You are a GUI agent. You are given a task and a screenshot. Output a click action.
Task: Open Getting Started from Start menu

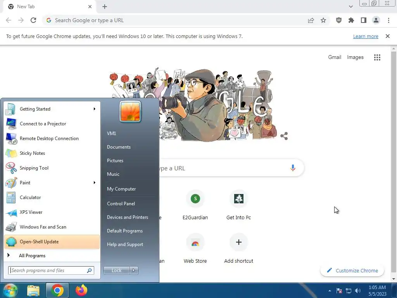52,109
